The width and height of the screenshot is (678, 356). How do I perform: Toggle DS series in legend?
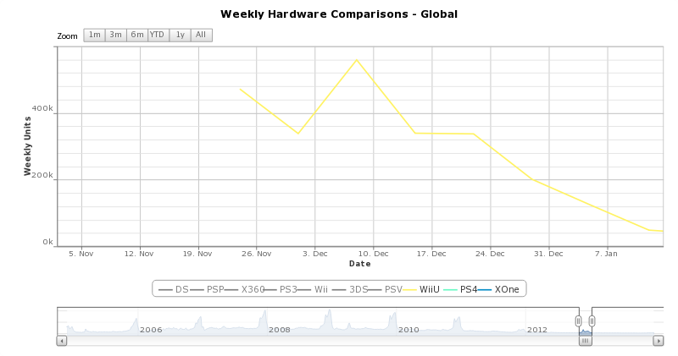(174, 289)
